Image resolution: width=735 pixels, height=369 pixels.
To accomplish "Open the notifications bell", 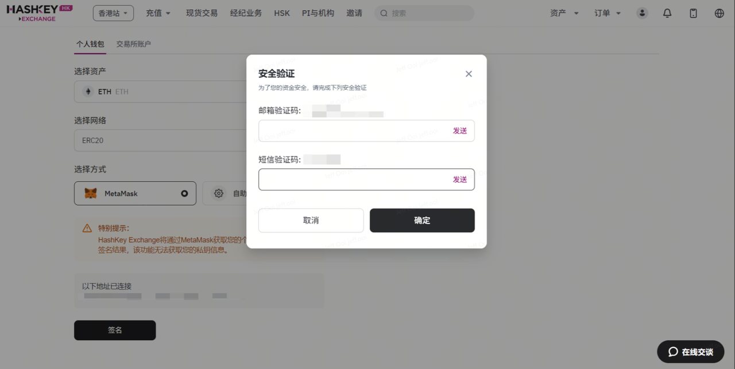I will (x=667, y=13).
